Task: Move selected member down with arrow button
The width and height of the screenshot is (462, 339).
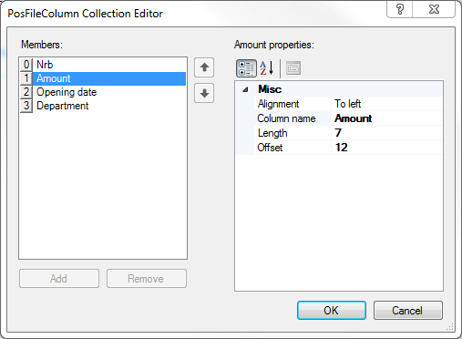Action: tap(204, 93)
